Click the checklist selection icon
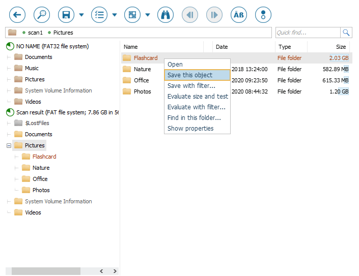Screen dimensions: 359x276 [99, 15]
